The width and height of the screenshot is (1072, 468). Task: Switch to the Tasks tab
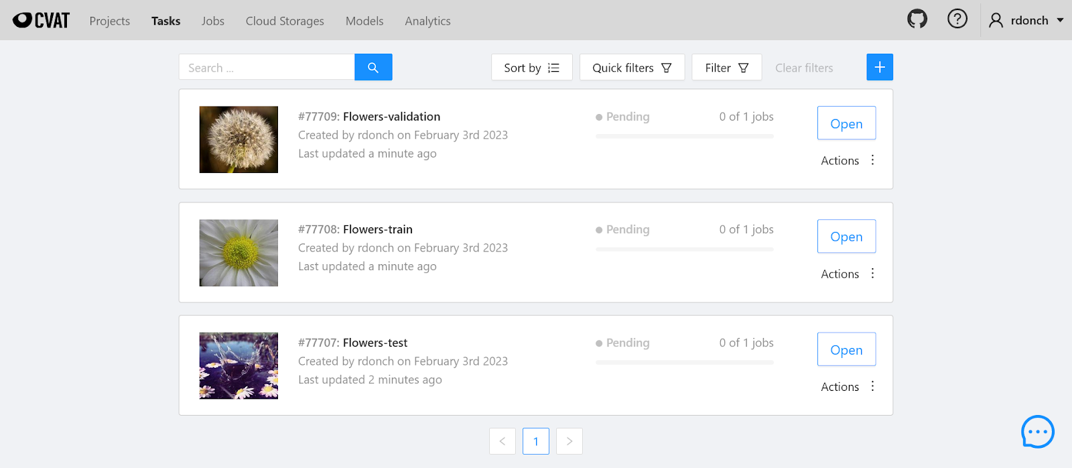point(166,21)
